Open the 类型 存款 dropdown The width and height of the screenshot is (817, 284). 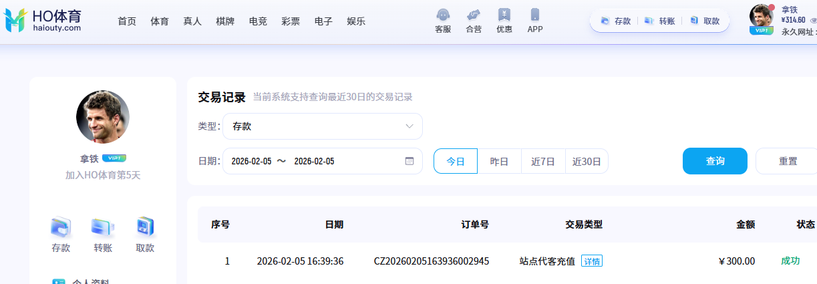pos(323,126)
